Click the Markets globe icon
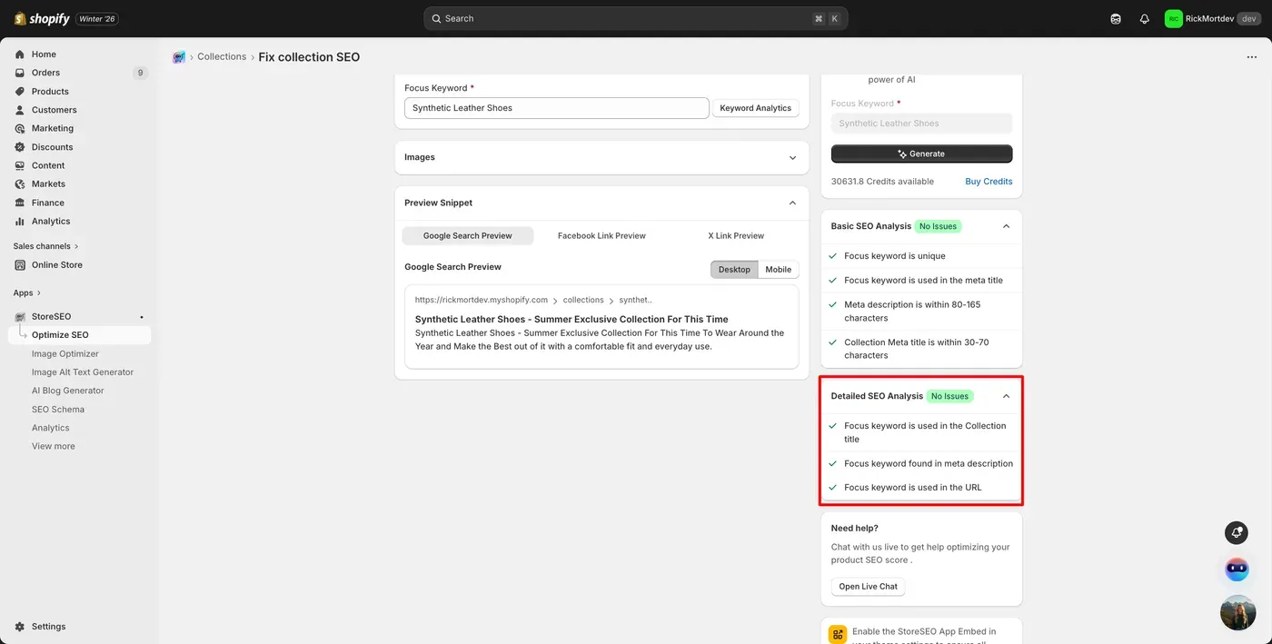 coord(20,183)
